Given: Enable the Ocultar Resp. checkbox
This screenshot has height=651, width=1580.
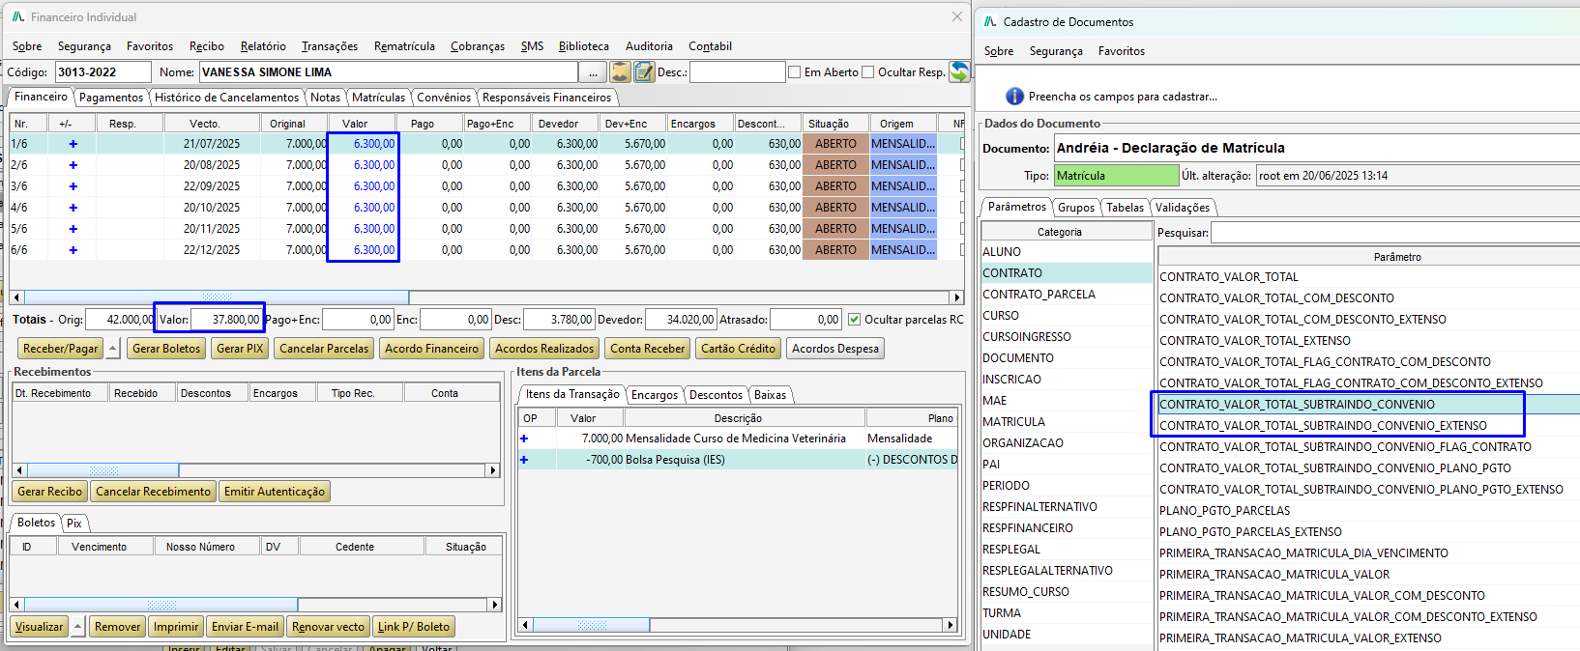Looking at the screenshot, I should (867, 72).
